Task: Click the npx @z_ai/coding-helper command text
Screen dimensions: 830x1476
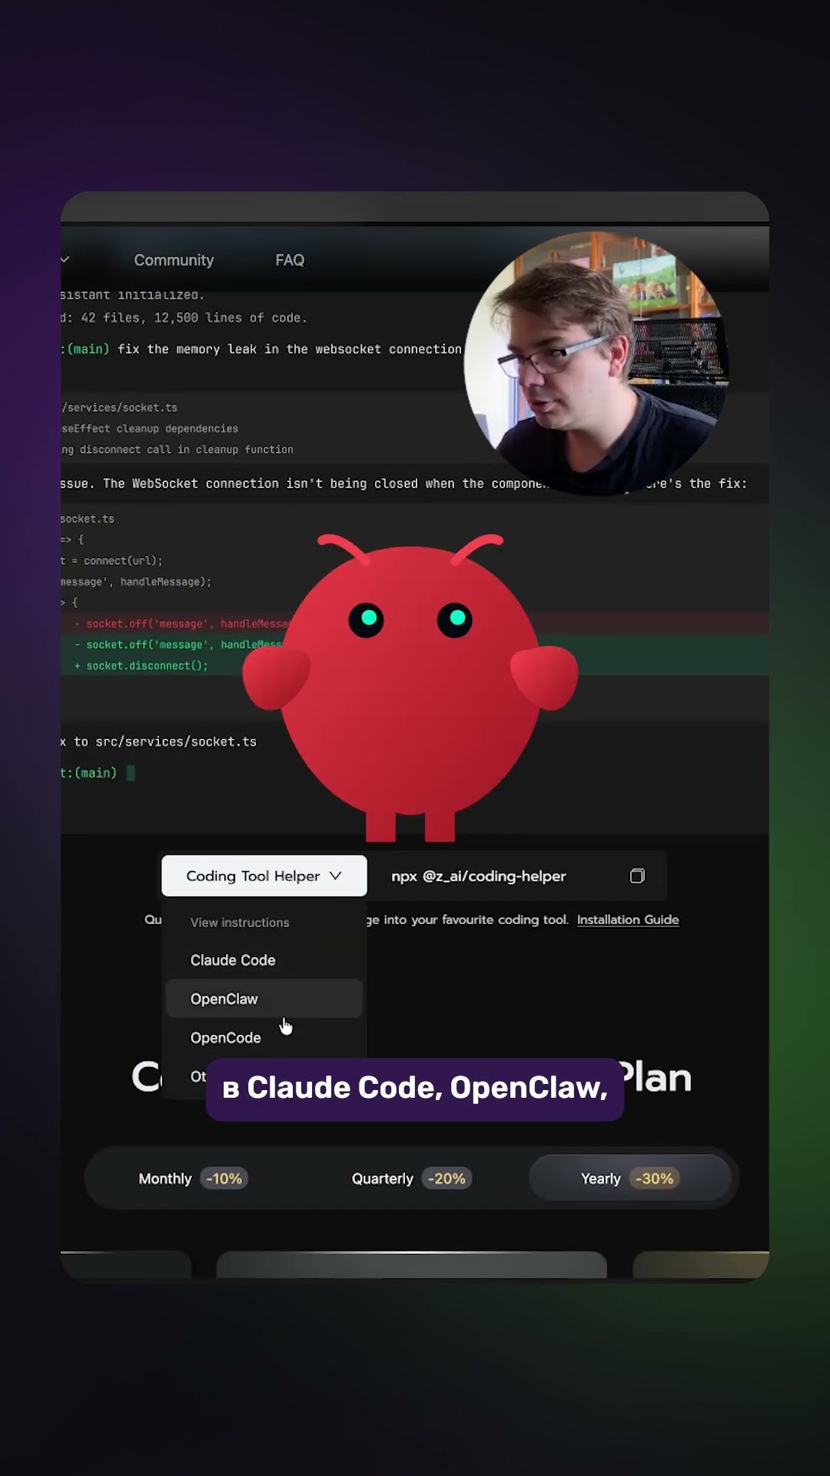Action: tap(479, 876)
